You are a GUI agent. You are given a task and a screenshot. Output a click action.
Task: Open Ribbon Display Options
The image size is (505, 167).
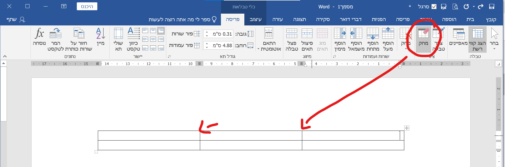64,6
